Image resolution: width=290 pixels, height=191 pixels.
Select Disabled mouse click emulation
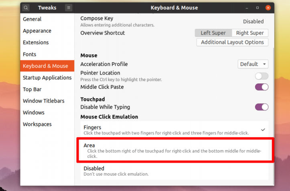[174, 171]
